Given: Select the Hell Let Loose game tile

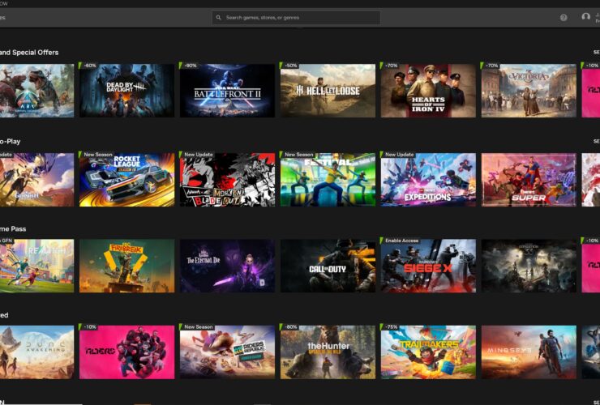Looking at the screenshot, I should (328, 91).
